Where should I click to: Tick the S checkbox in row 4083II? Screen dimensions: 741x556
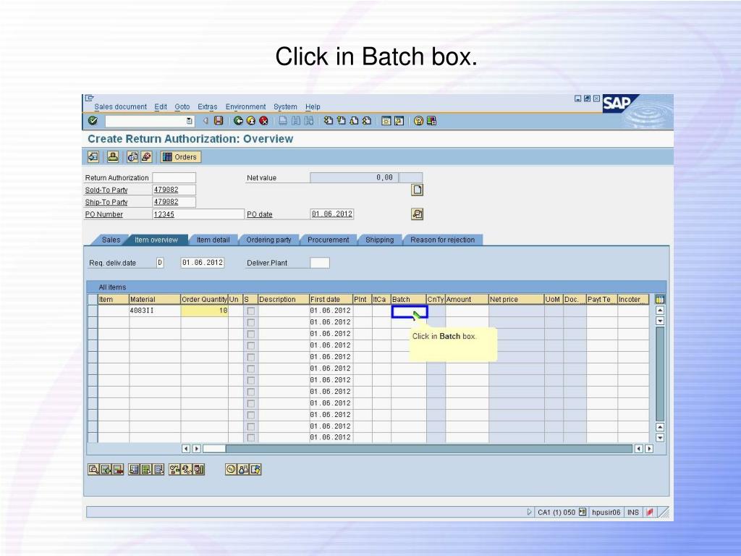click(x=251, y=311)
